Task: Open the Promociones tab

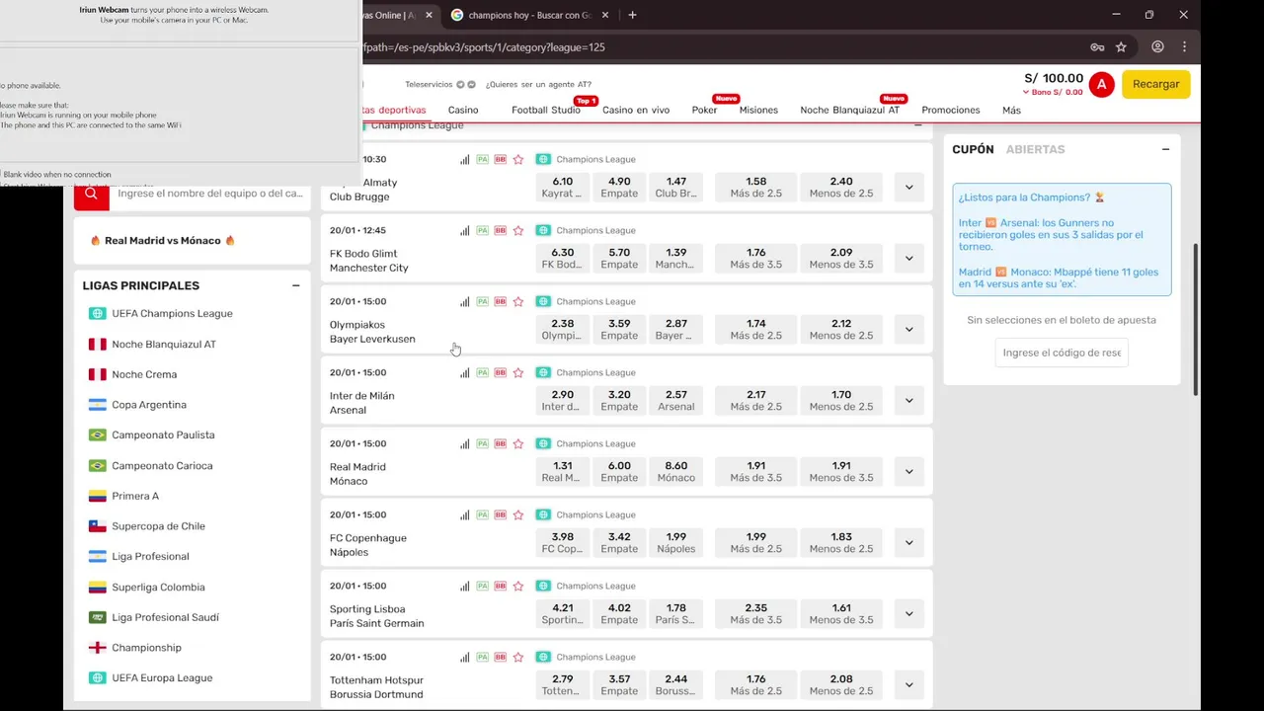Action: (x=951, y=111)
